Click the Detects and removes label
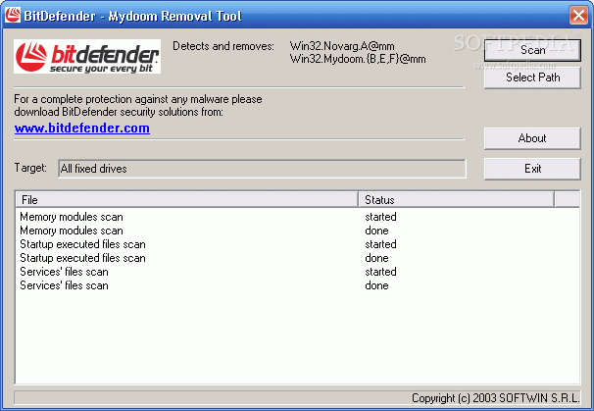 223,46
